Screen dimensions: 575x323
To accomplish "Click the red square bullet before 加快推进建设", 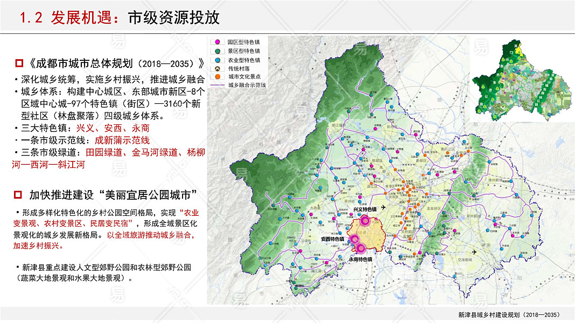I will pyautogui.click(x=18, y=195).
